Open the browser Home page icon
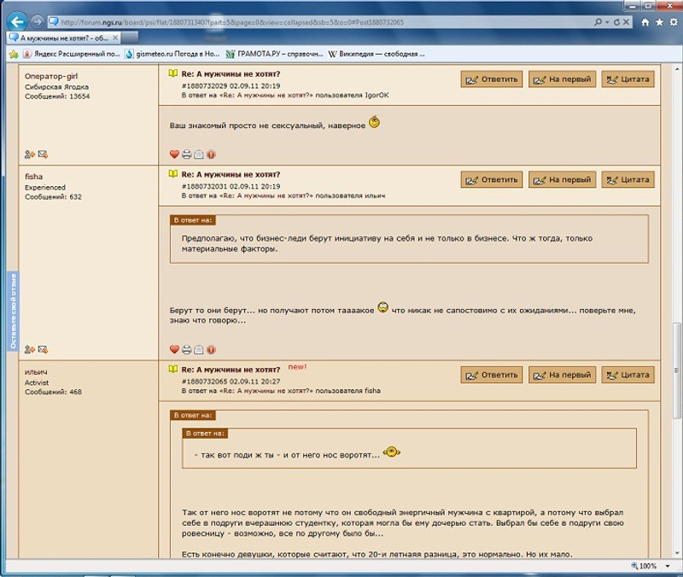 click(645, 22)
